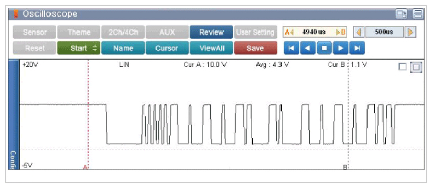Open the panel layout icon in title bar
The image size is (432, 188).
(x=402, y=14)
